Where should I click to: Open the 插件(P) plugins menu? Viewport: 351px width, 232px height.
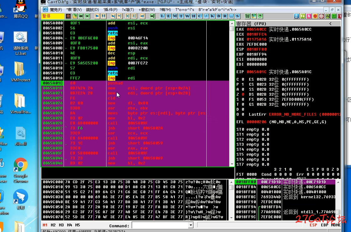(x=110, y=10)
